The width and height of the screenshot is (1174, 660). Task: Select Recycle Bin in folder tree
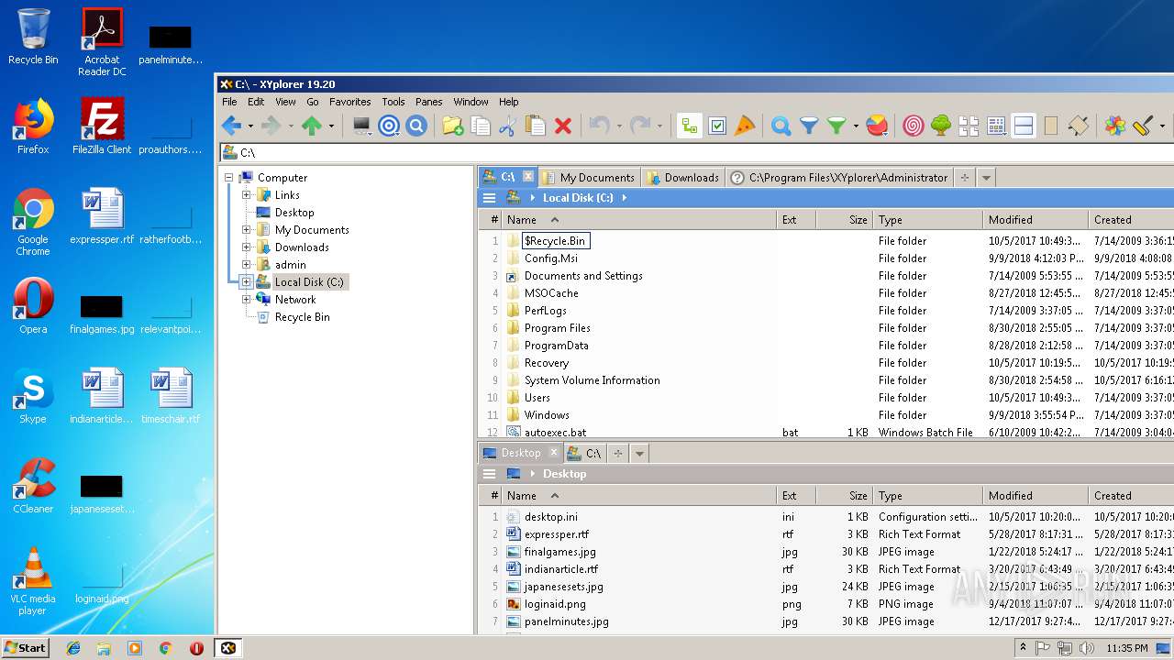point(293,317)
